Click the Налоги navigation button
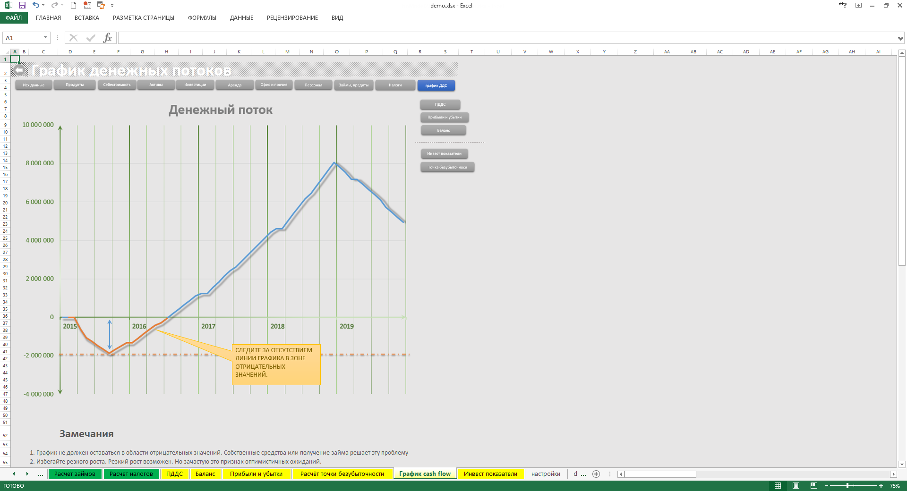Image resolution: width=907 pixels, height=491 pixels. pyautogui.click(x=395, y=85)
